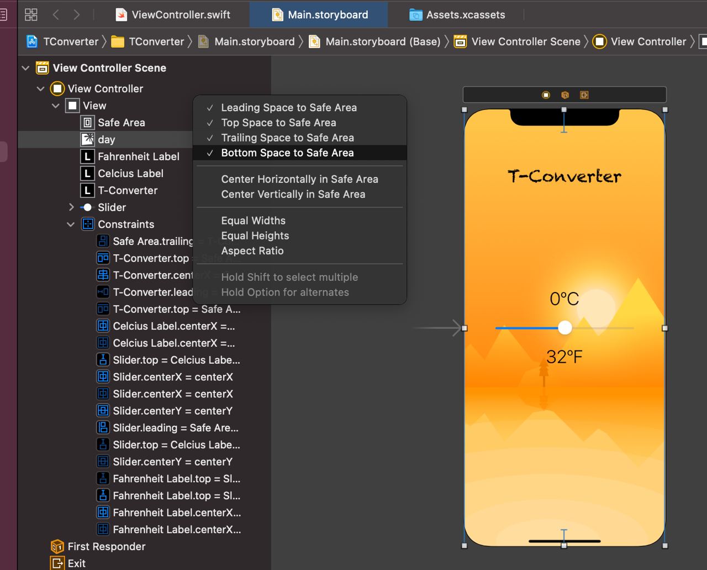
Task: Select the View Controller Scene icon
Action: tap(42, 68)
